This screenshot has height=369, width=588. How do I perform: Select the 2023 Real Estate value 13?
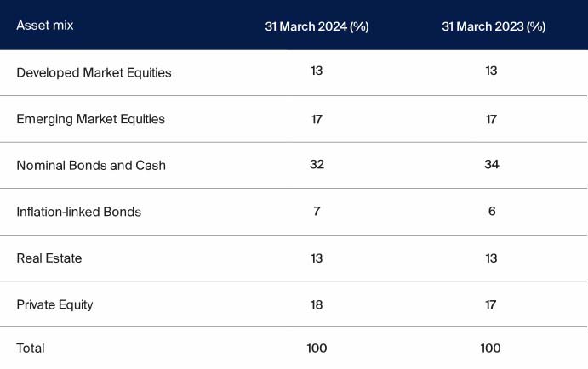tap(491, 258)
